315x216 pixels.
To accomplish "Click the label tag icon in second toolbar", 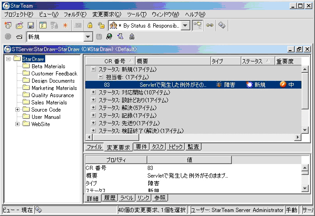I will (19, 37).
